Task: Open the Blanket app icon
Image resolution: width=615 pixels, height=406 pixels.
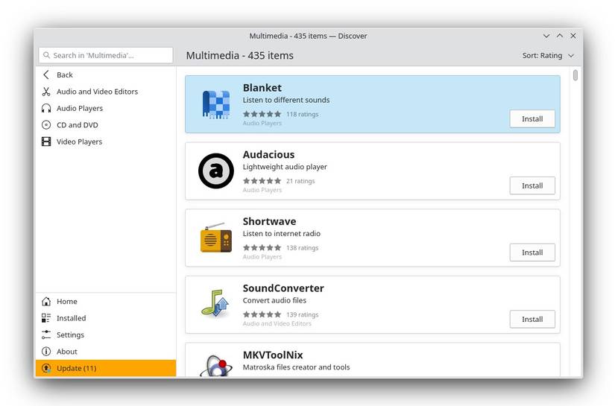Action: 215,104
